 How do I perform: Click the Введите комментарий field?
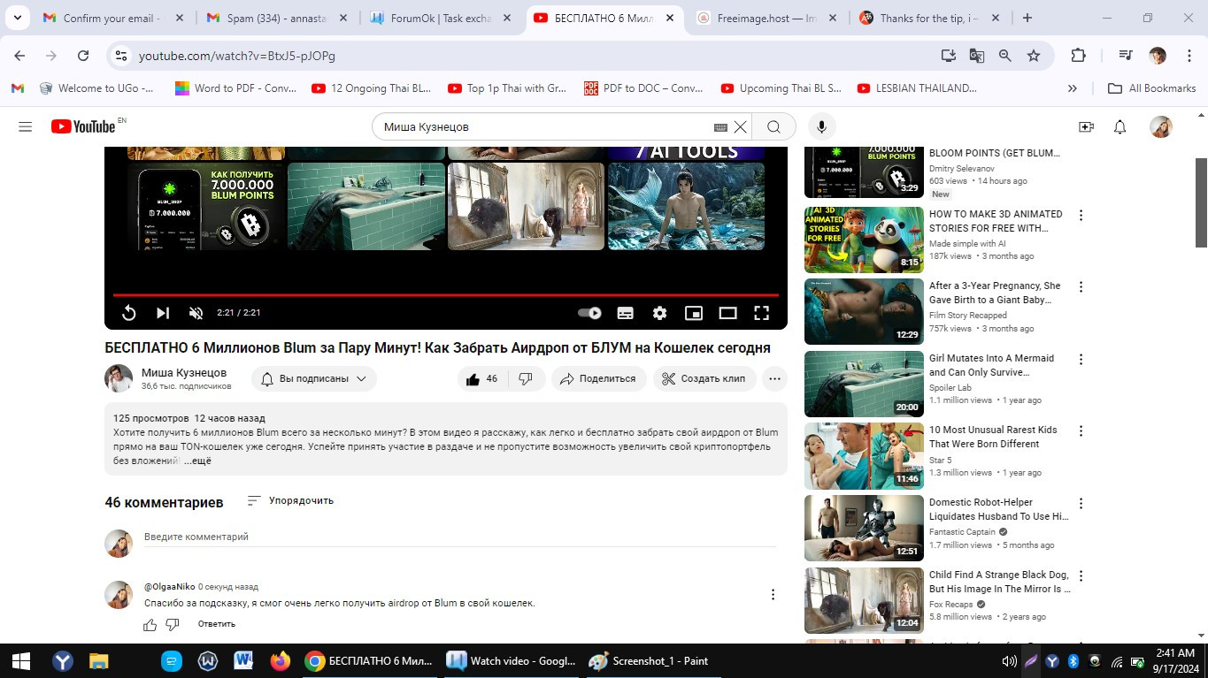[459, 537]
